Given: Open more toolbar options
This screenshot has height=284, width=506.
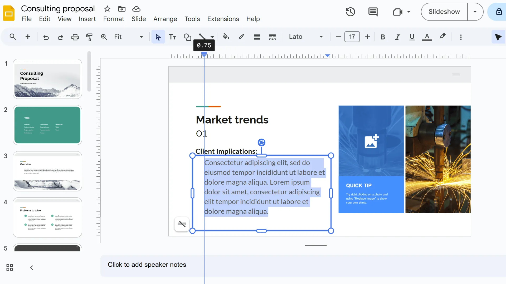Looking at the screenshot, I should point(461,37).
